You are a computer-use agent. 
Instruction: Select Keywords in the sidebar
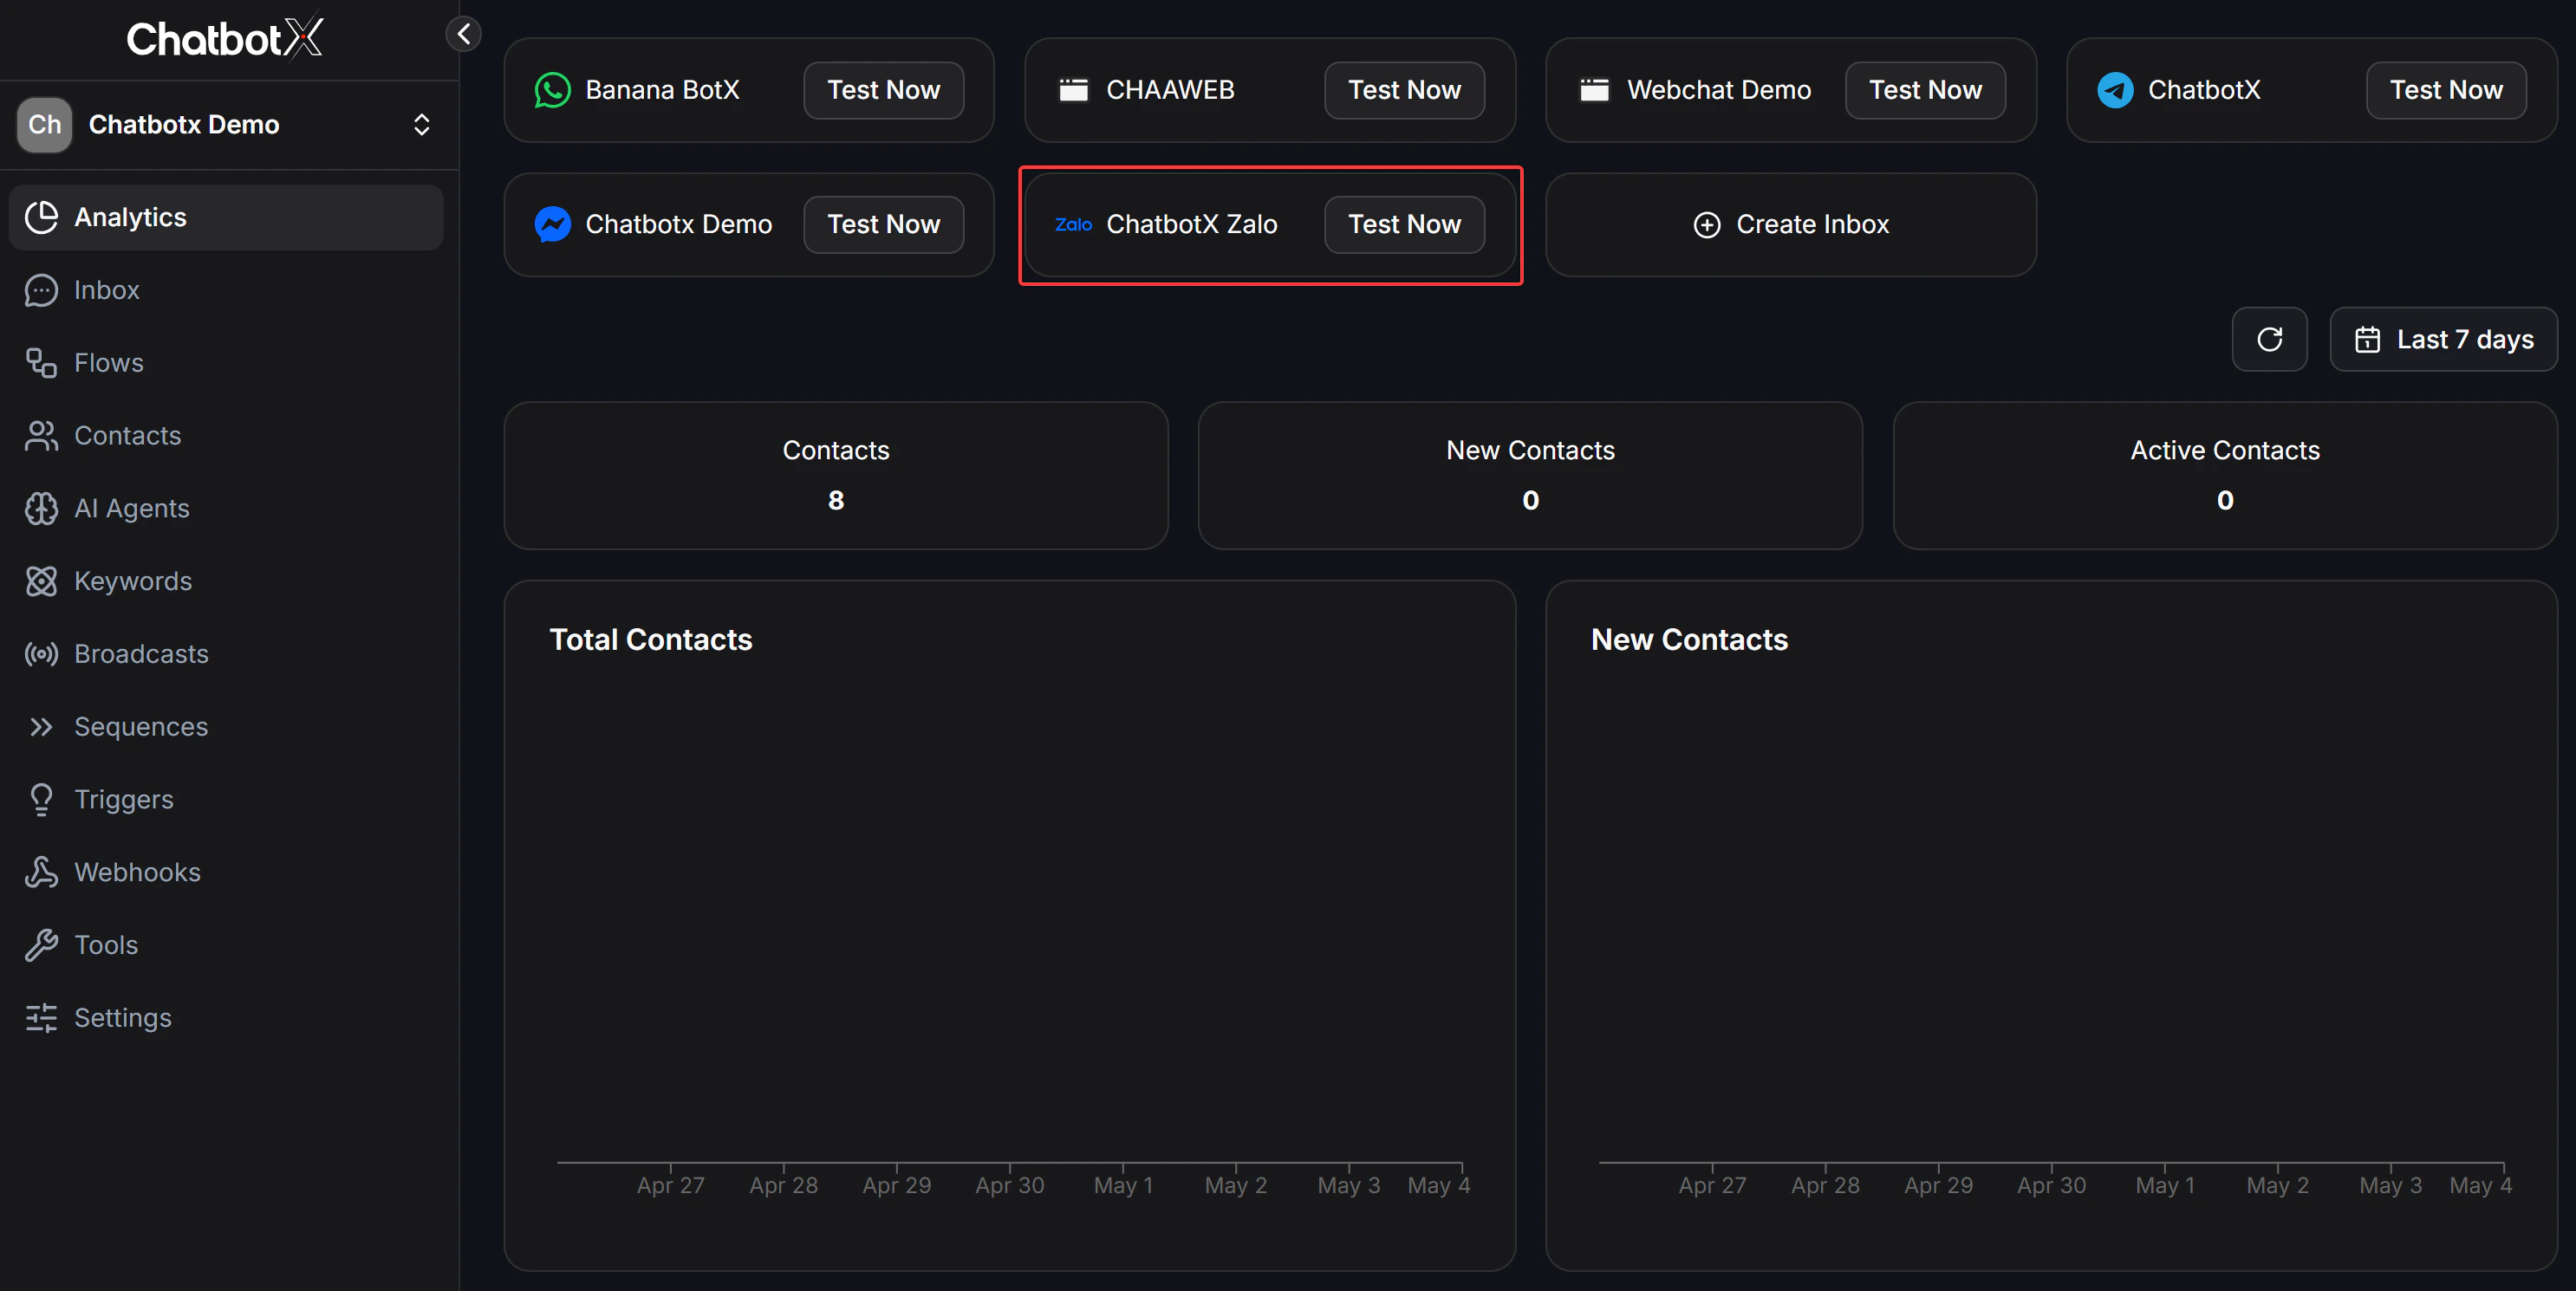226,581
